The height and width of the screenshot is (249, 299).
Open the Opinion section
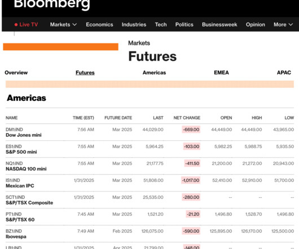(x=256, y=25)
